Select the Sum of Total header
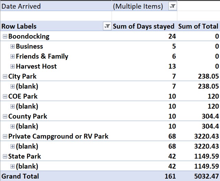The image size is (220, 181). pos(198,26)
